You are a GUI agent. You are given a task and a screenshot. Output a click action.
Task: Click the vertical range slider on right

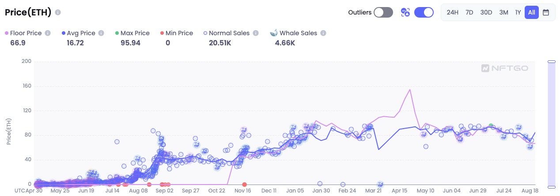click(x=551, y=123)
